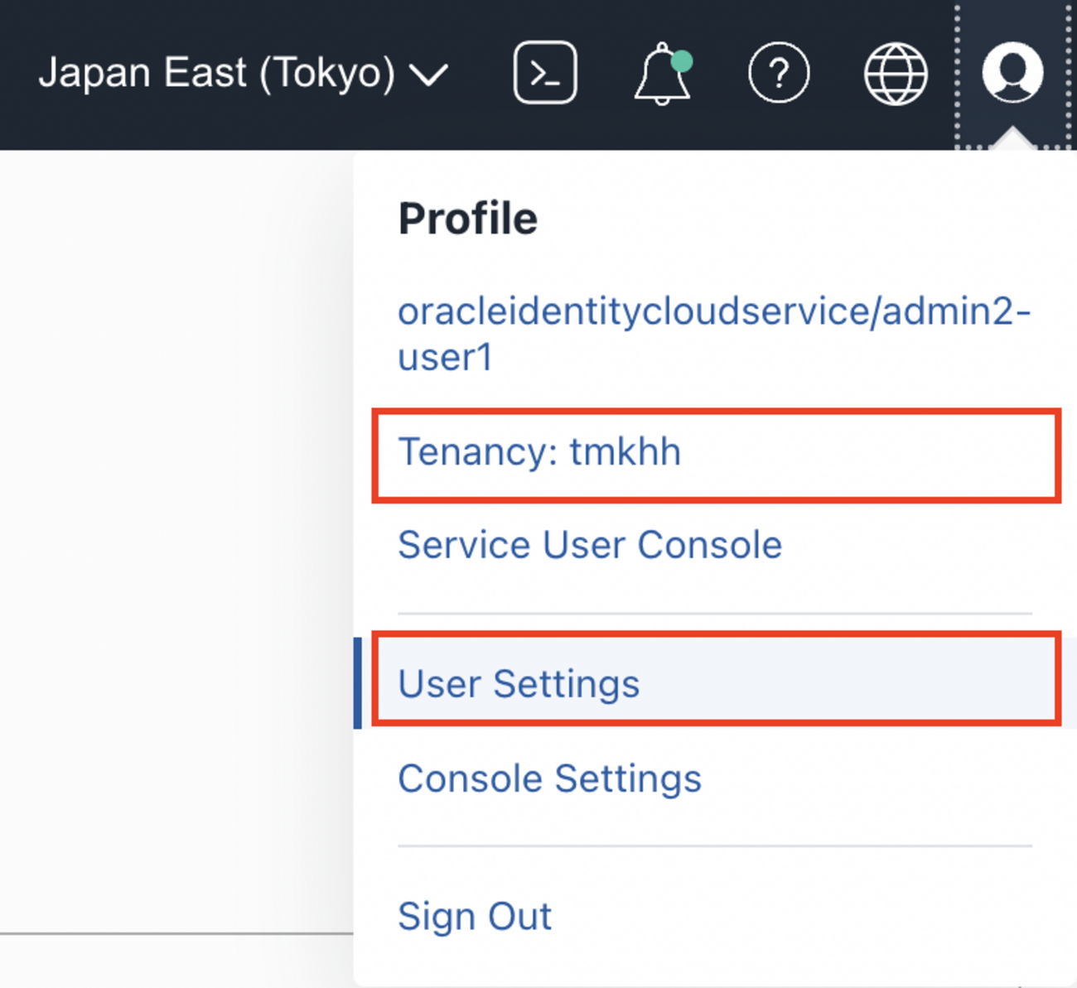Image resolution: width=1077 pixels, height=988 pixels.
Task: Open the Japan East (Tokyo) region selector
Action: [x=217, y=73]
